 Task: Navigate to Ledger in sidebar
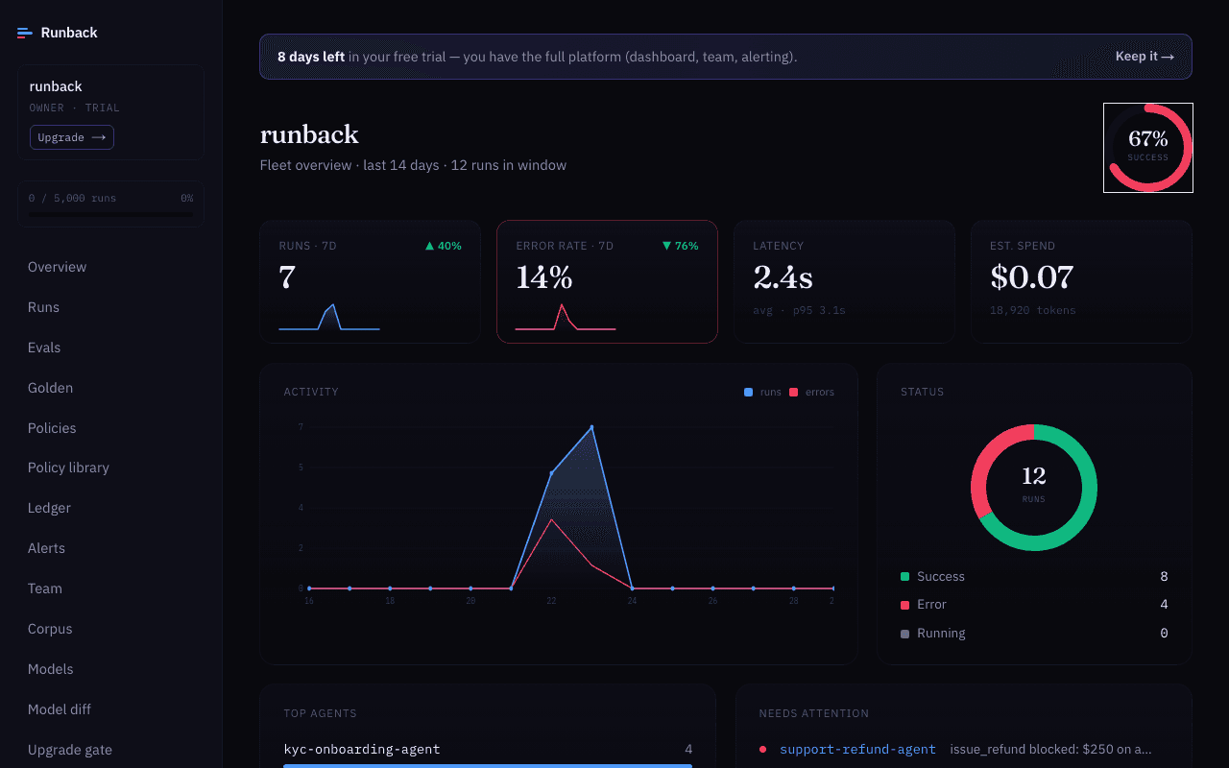click(49, 508)
